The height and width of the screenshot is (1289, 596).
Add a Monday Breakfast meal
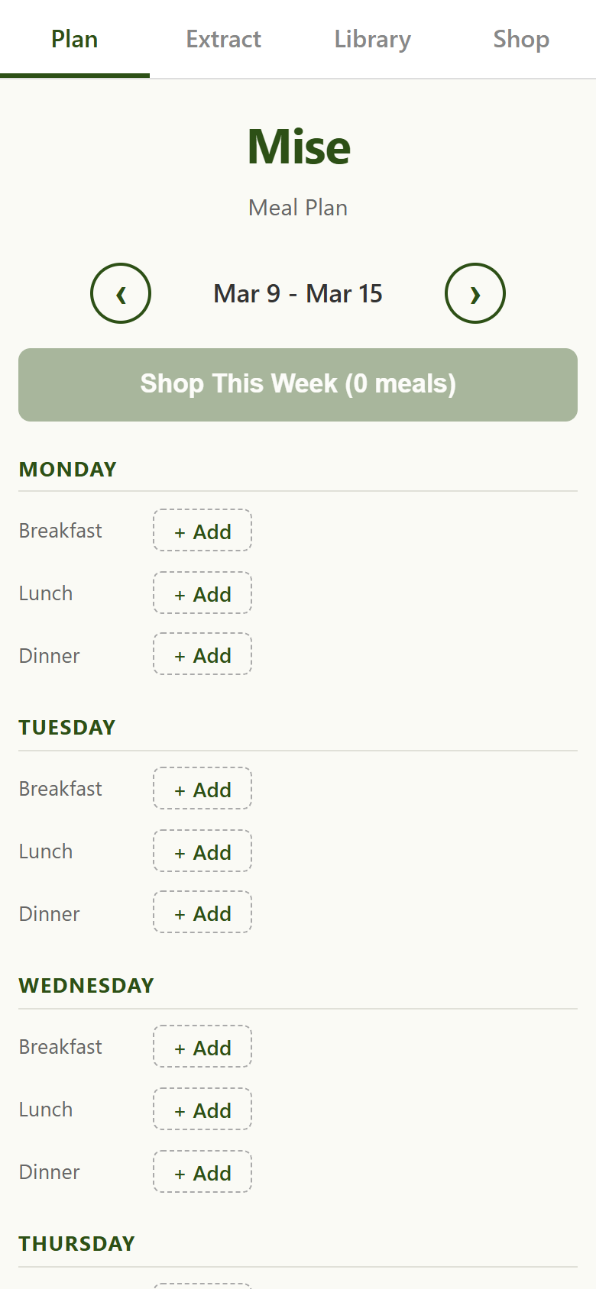202,531
